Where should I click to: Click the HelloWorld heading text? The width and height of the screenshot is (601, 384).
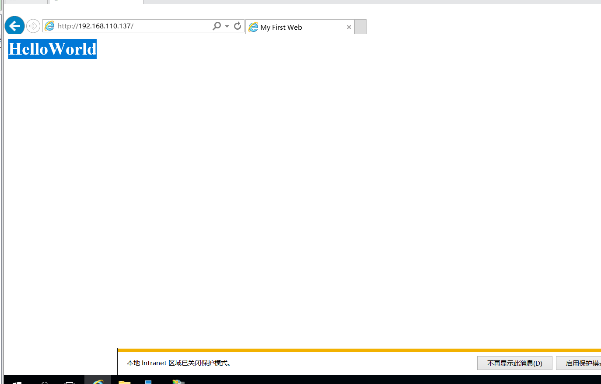click(x=52, y=49)
